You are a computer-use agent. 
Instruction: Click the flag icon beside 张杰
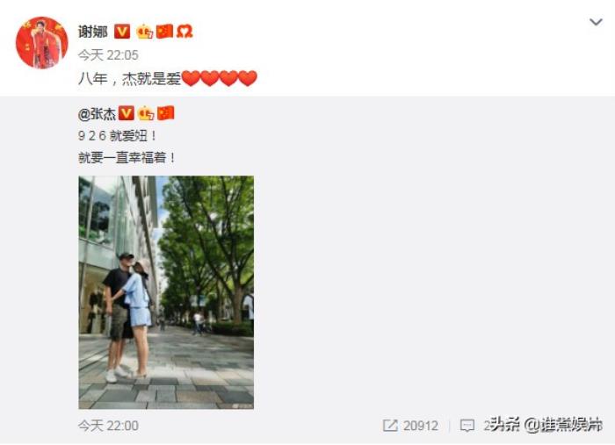(x=165, y=113)
